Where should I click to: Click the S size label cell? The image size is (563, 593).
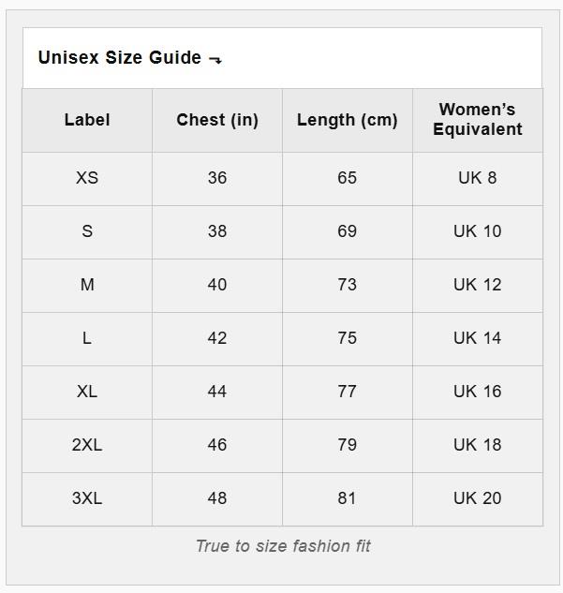tap(87, 231)
